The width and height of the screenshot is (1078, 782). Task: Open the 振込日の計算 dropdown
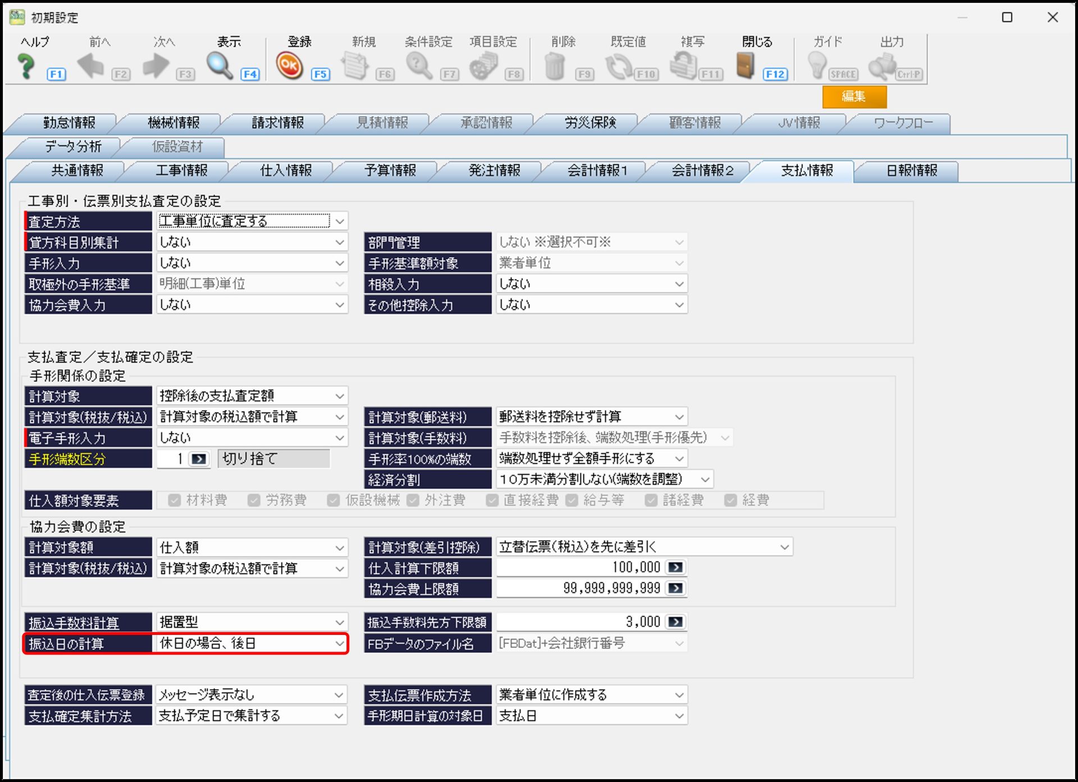pyautogui.click(x=339, y=643)
